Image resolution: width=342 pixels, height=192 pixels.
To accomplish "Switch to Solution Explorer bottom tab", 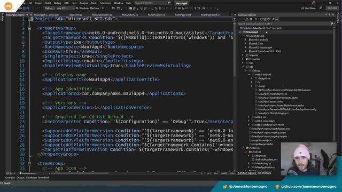I will (x=247, y=173).
